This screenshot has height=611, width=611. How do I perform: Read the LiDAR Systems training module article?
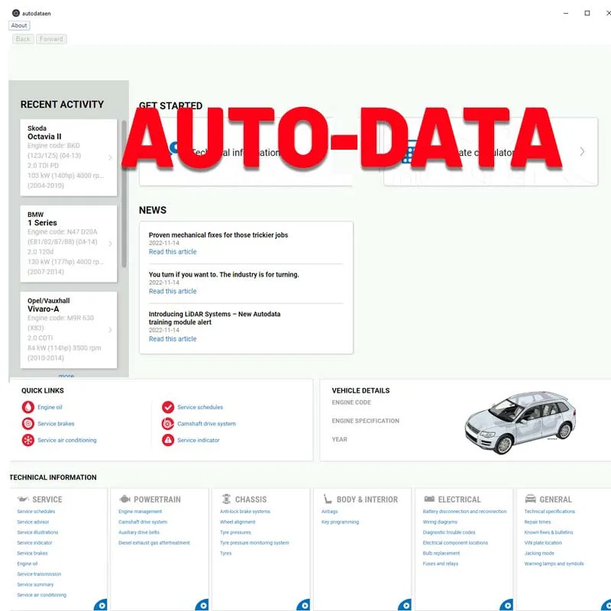(173, 339)
